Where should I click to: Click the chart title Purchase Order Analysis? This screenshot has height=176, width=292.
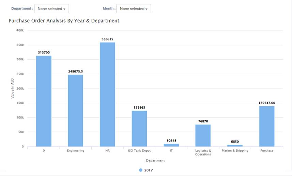[64, 21]
